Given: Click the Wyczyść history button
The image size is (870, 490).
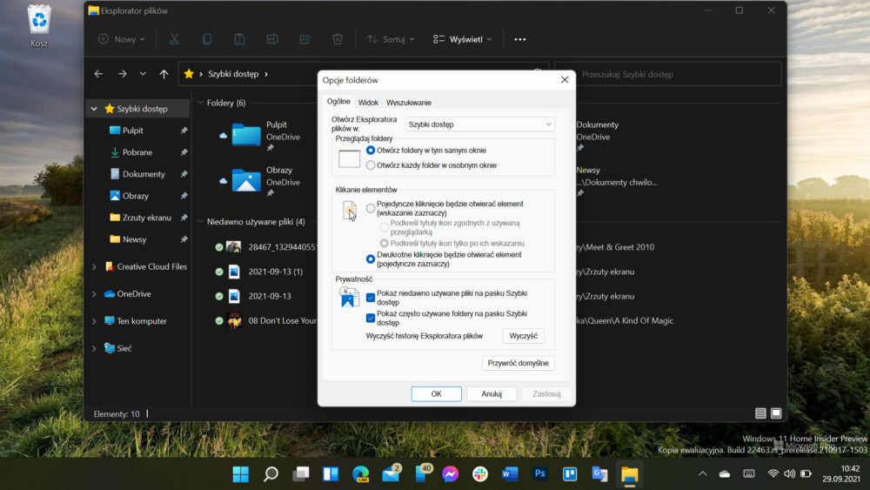Looking at the screenshot, I should [523, 336].
